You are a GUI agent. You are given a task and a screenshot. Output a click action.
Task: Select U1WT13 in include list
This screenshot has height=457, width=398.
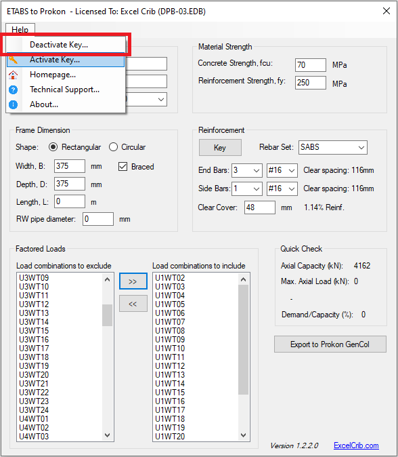pos(170,375)
